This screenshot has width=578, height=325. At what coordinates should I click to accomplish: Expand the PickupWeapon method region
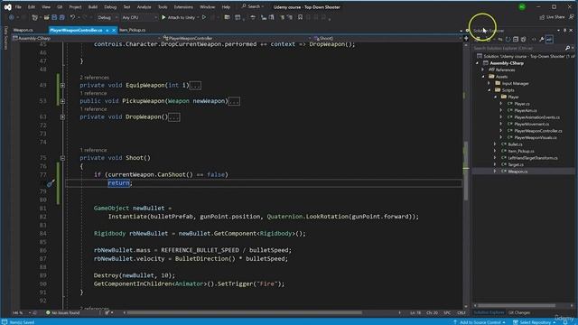point(62,101)
